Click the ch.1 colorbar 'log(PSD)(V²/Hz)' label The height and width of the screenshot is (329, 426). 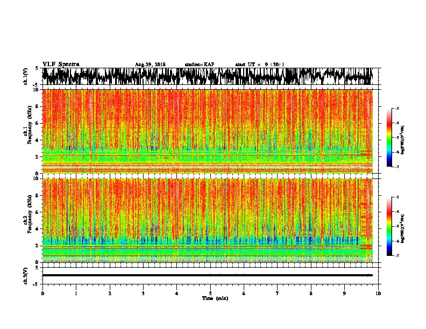403,140
